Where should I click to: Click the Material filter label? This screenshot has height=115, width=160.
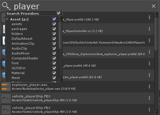point(18,73)
